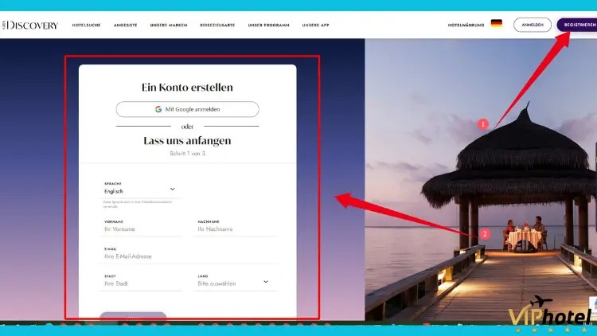Go to Unsere Marken in navigation
597x336 pixels.
tap(169, 25)
